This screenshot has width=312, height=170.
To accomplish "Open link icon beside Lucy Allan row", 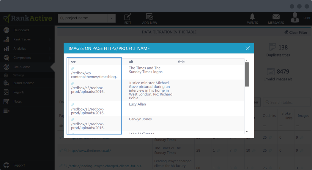I will pos(73,105).
